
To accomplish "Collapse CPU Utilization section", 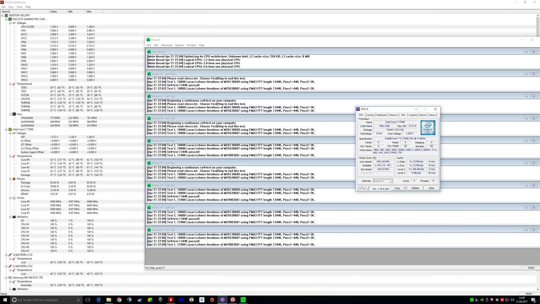I will [x=10, y=217].
